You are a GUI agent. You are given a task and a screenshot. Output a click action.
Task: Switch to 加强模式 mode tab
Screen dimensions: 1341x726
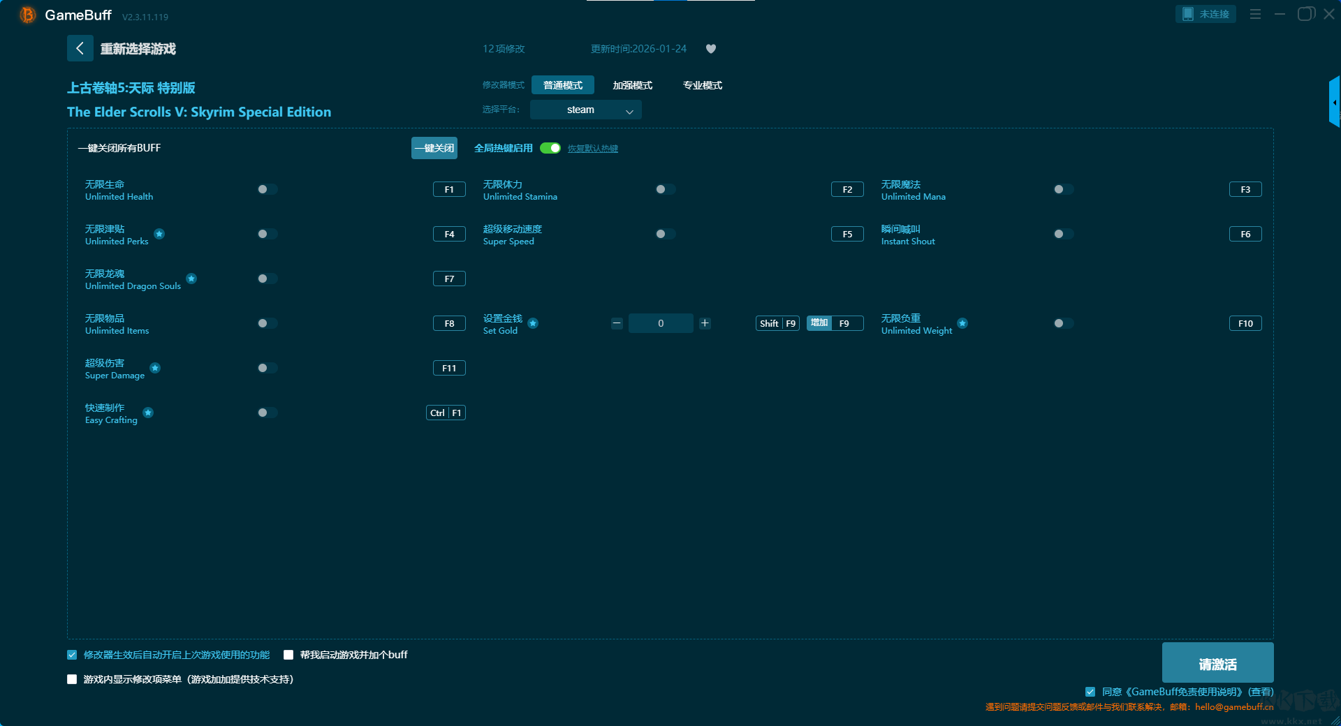[632, 85]
